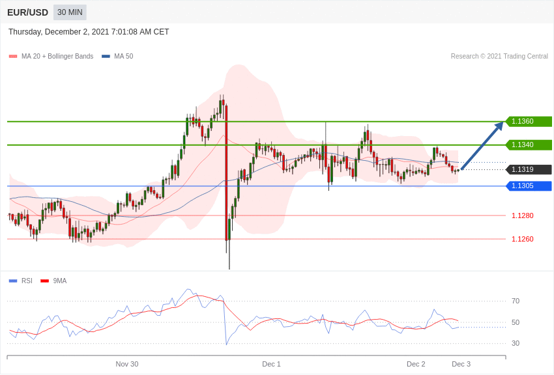Screen dimensions: 554x375
Task: Click the MA 50 legend label
Action: pos(124,57)
